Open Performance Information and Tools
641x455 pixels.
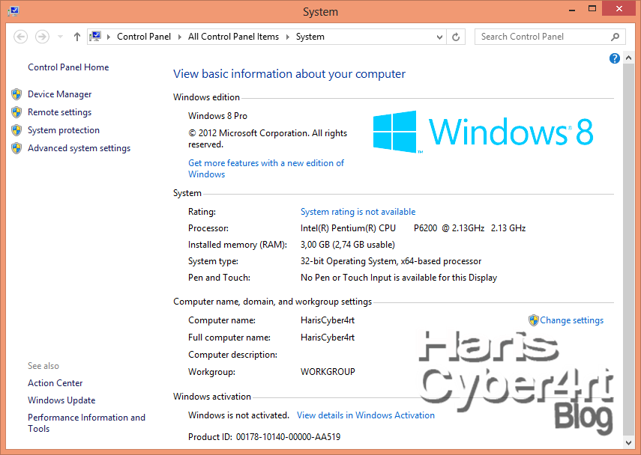(86, 423)
